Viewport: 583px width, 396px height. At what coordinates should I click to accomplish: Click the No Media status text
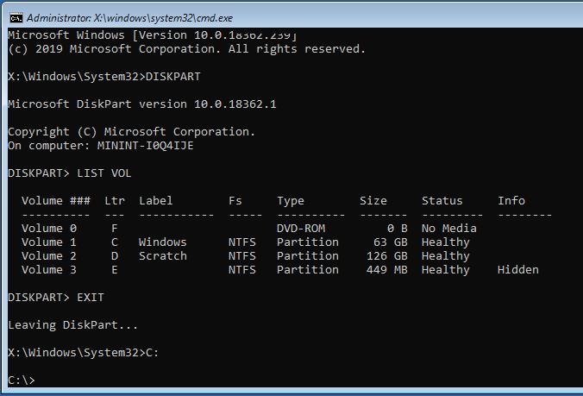pos(448,229)
